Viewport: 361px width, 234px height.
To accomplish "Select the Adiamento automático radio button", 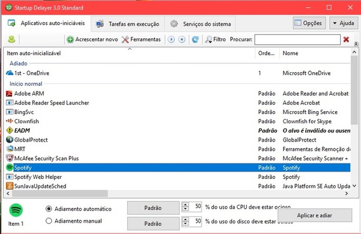I will (49, 209).
